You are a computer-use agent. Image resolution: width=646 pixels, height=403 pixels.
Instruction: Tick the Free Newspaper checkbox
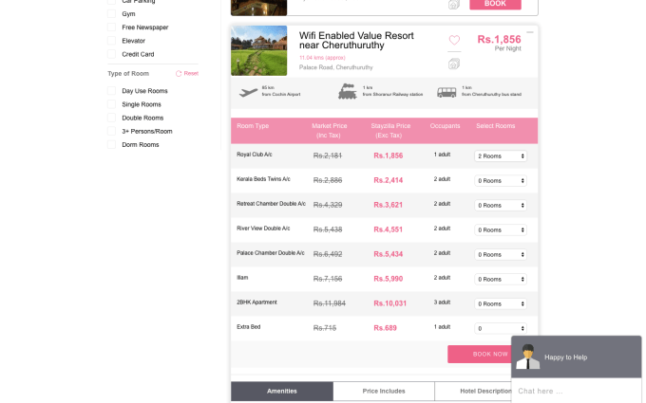[x=111, y=27]
